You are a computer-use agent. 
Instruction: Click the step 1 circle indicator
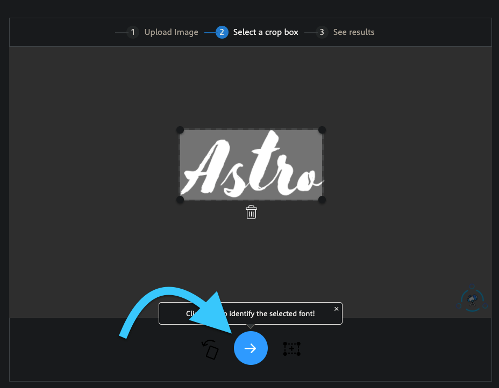pyautogui.click(x=133, y=32)
